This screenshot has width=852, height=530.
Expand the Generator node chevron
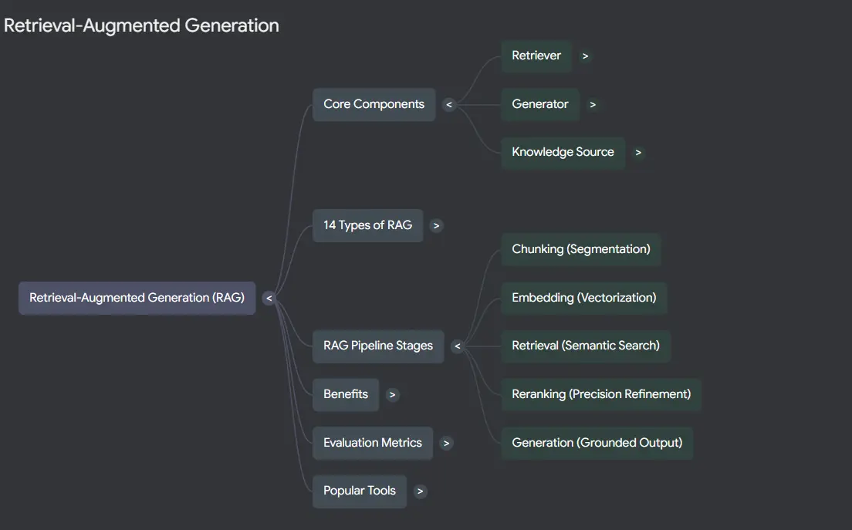coord(593,104)
